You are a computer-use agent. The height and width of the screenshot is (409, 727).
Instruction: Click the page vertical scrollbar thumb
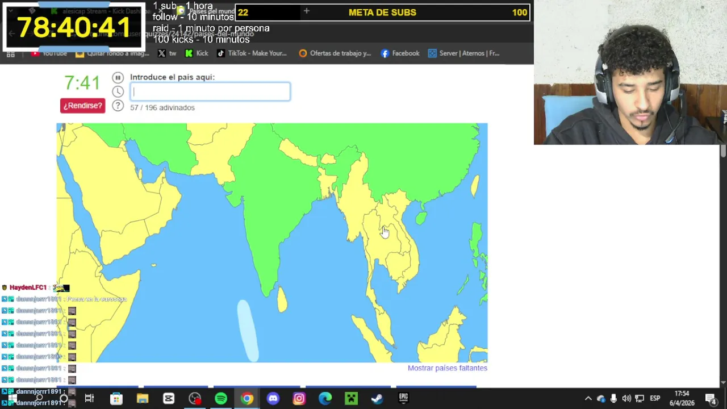[723, 151]
